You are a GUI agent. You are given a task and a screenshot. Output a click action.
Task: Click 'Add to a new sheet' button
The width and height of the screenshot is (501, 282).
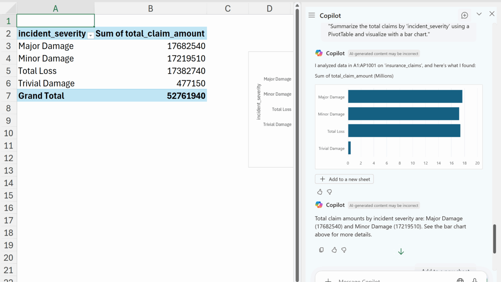[x=344, y=179]
